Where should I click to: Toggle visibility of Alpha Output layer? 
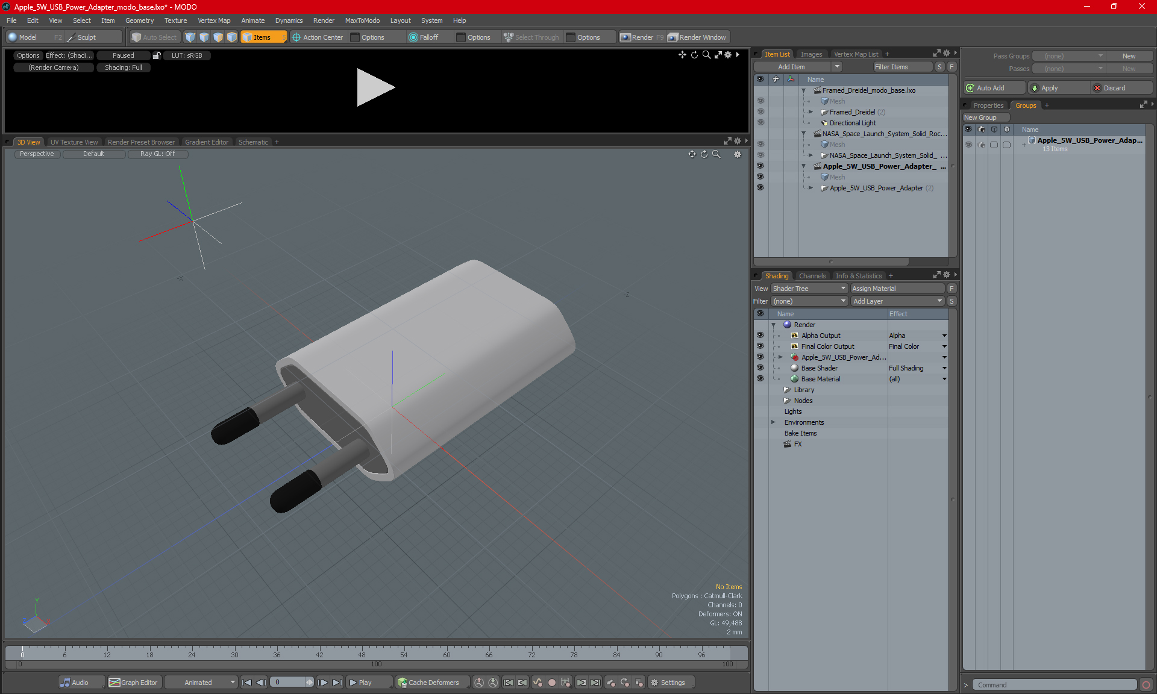[760, 336]
